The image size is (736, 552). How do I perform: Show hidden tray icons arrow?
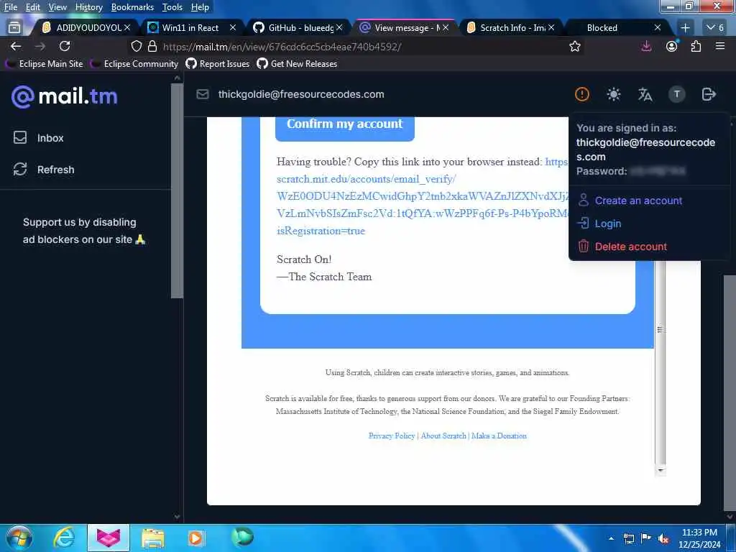tap(611, 538)
